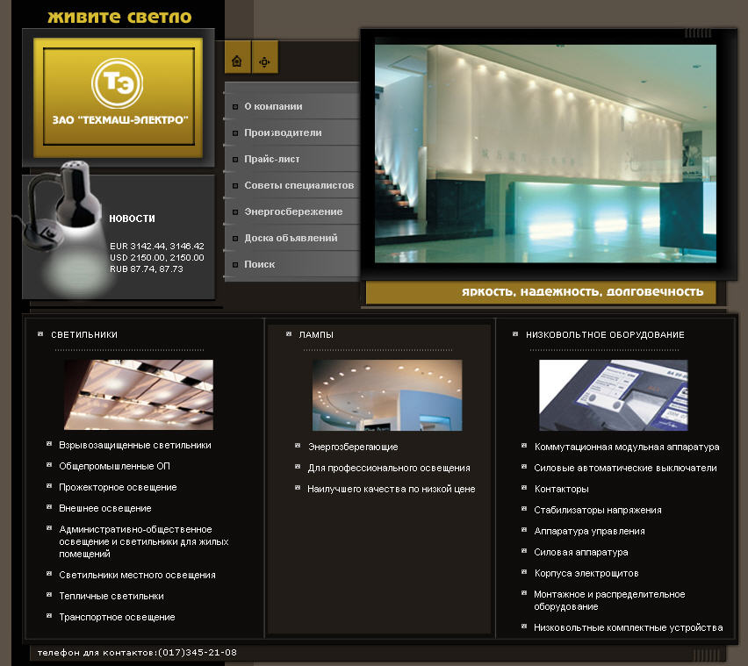Click the site map icon button
Image resolution: width=748 pixels, height=666 pixels.
coord(264,61)
